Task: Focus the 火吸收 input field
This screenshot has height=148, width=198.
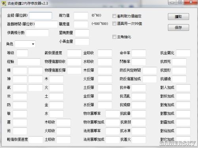Action: click(x=63, y=131)
